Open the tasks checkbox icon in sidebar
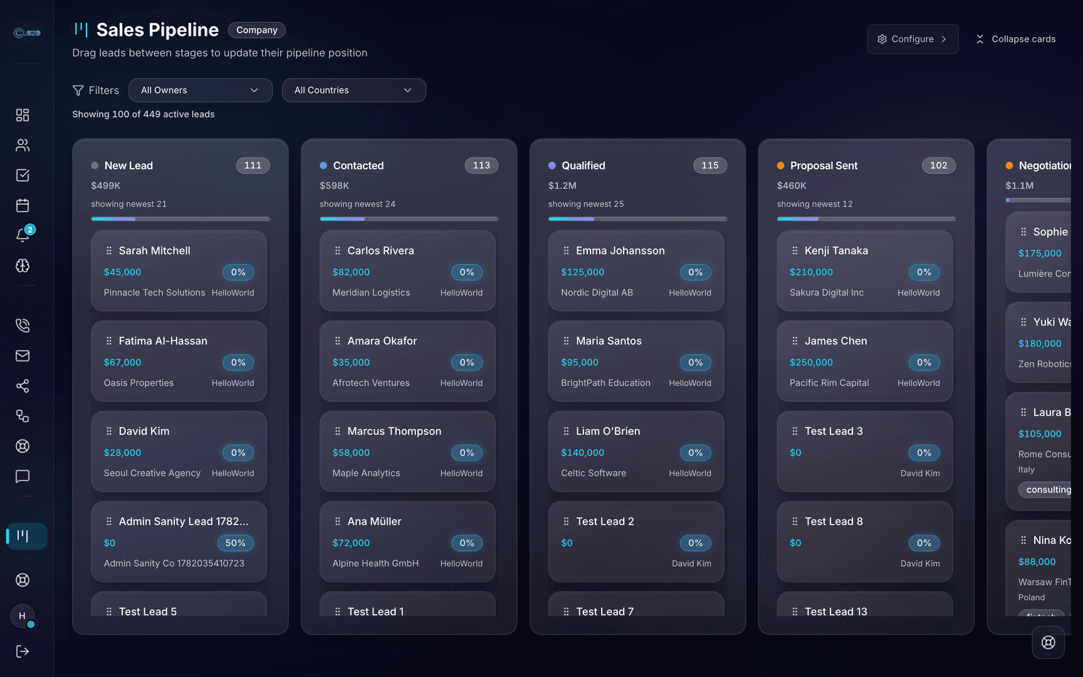The image size is (1083, 677). click(x=23, y=176)
